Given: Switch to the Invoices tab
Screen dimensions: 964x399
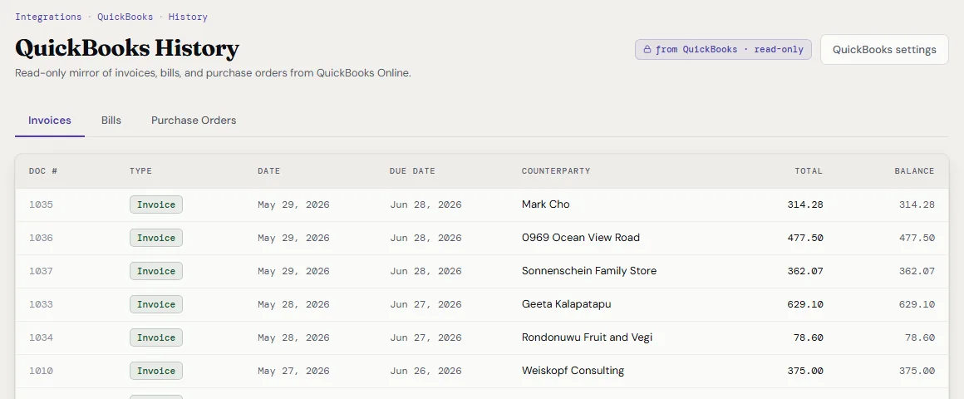Looking at the screenshot, I should tap(50, 121).
